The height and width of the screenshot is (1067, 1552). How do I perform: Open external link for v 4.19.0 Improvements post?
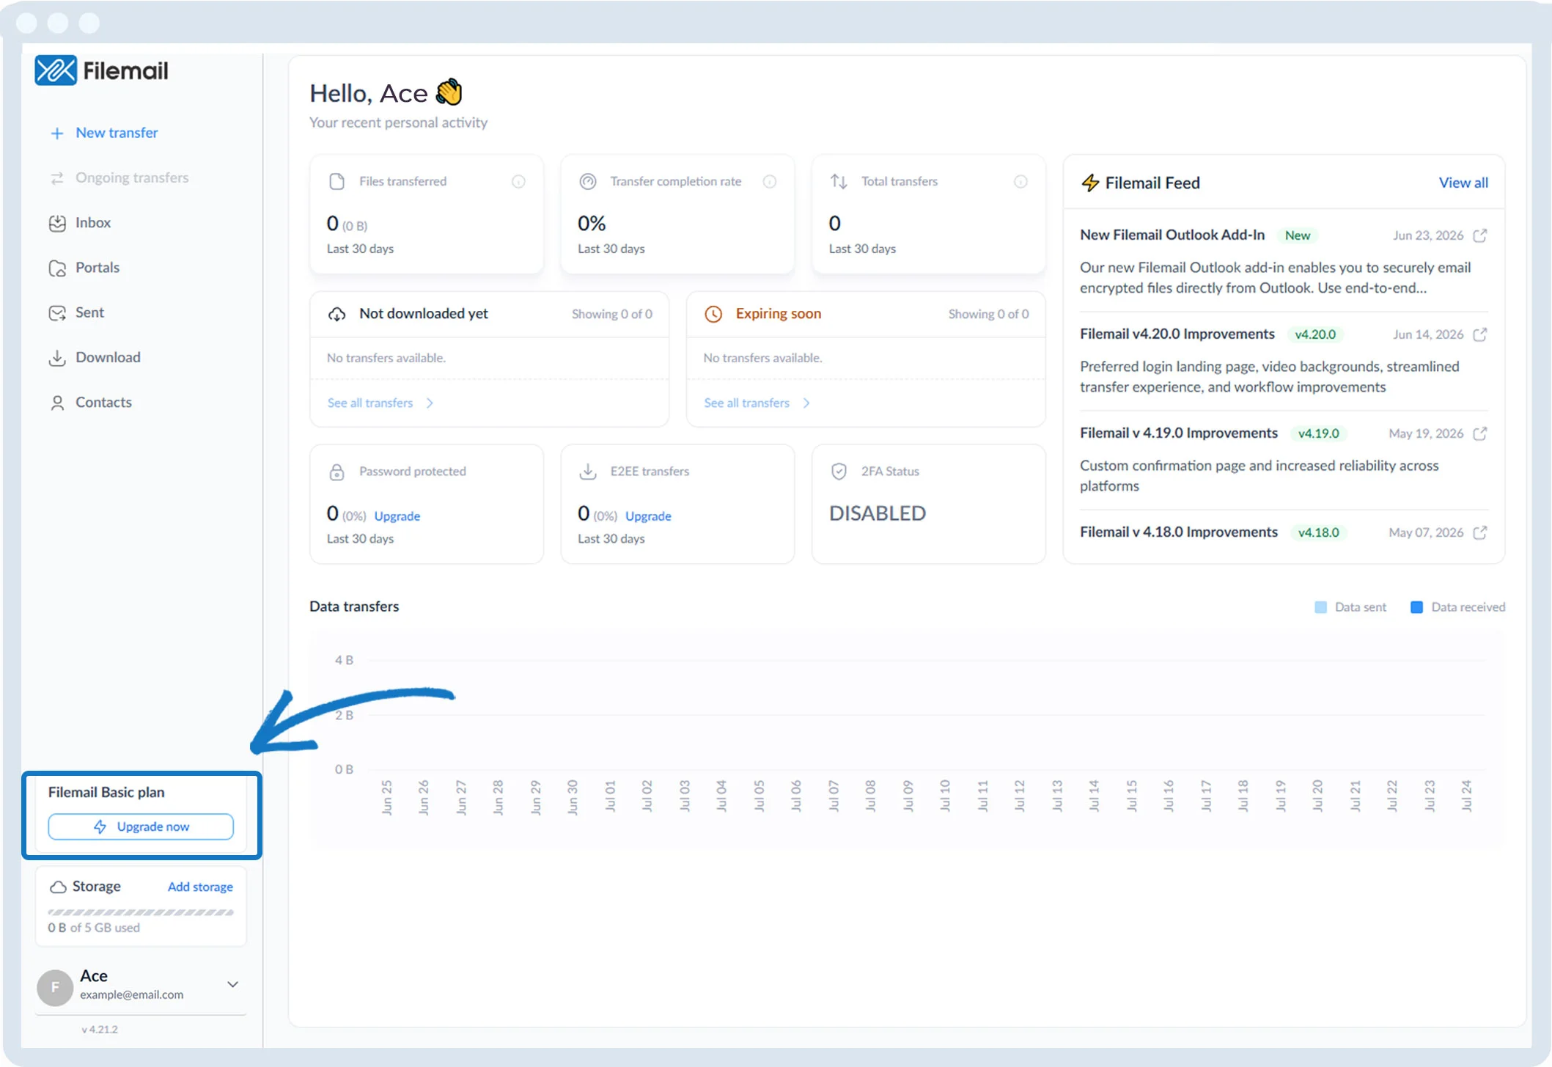[x=1480, y=433]
